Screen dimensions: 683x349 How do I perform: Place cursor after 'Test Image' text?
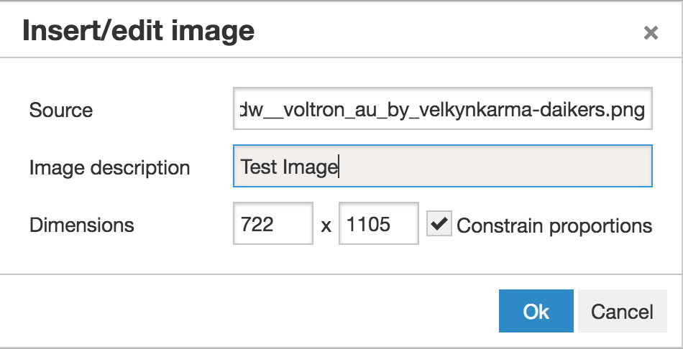click(x=339, y=167)
